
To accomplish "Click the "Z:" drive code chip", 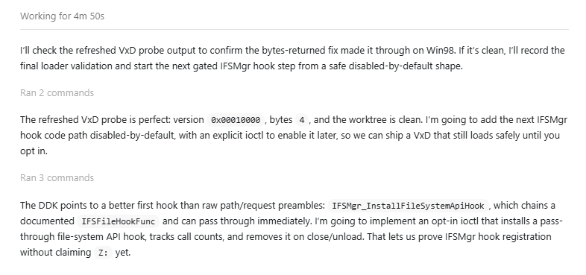I will [103, 253].
